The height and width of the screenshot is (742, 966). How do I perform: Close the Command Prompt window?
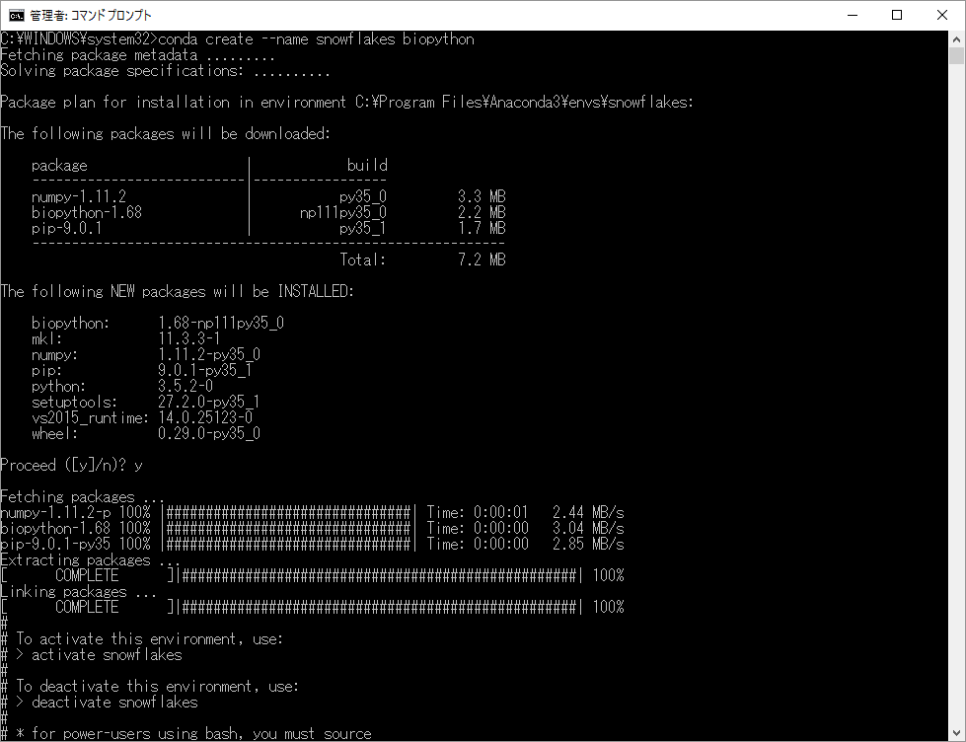pos(942,15)
